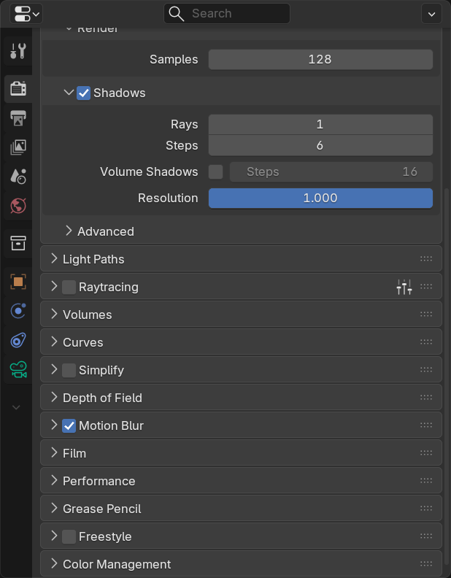Click the Samples value field showing 128
451x578 pixels.
coord(320,59)
